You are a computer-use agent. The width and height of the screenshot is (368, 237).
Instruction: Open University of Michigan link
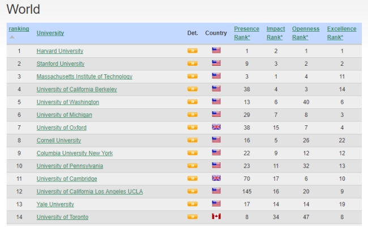tap(65, 115)
